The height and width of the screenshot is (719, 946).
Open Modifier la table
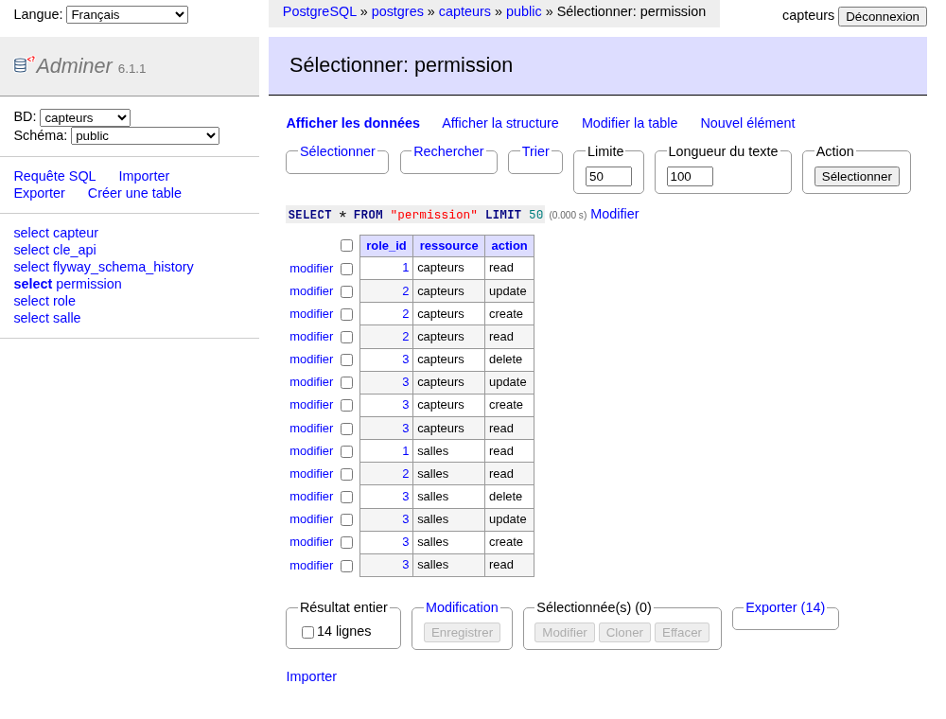(x=629, y=123)
